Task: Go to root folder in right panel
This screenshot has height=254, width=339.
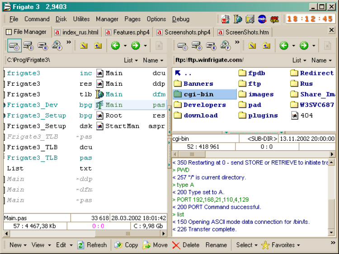Action: pyautogui.click(x=252, y=46)
